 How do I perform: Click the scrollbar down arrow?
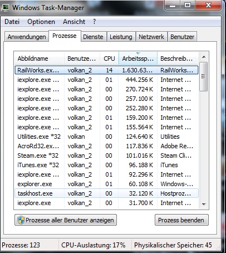pos(204,205)
